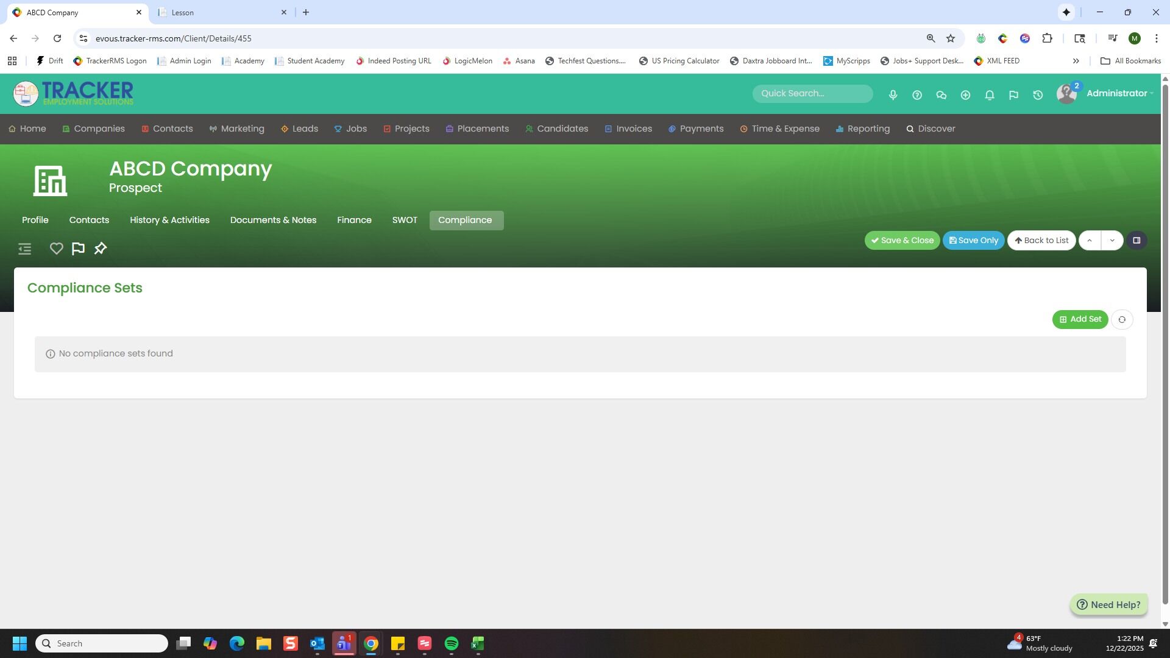1170x658 pixels.
Task: Refresh the compliance sets list
Action: [x=1122, y=320]
